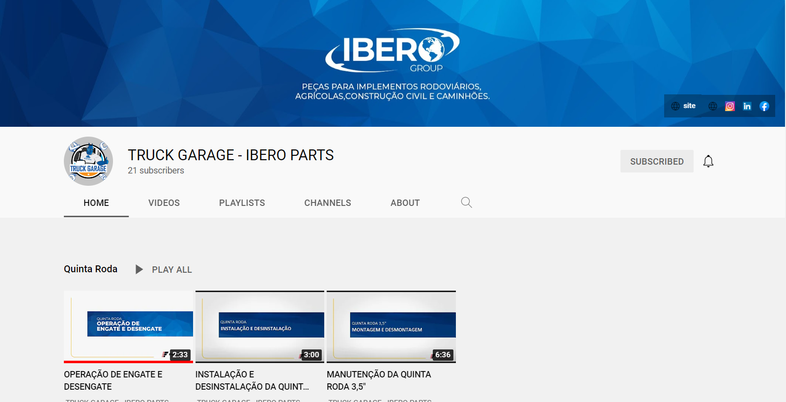786x402 pixels.
Task: Click the IBERO Group banner logo
Action: coord(393,51)
